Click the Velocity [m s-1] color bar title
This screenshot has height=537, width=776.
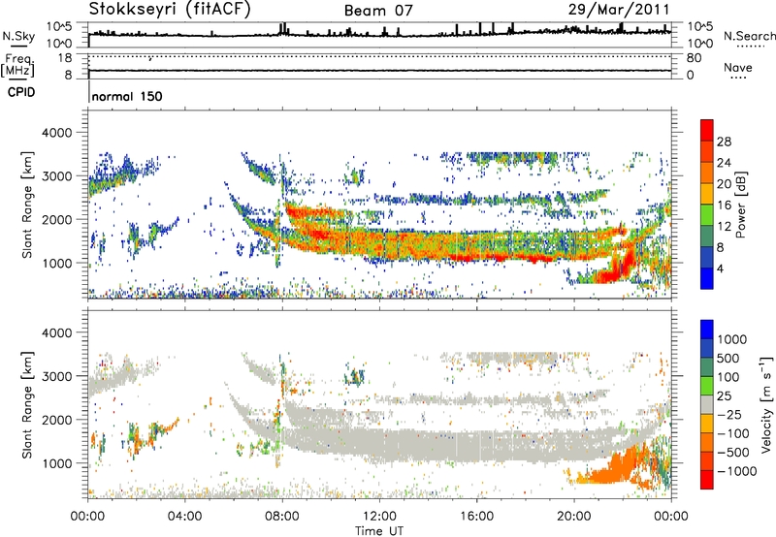pyautogui.click(x=766, y=404)
